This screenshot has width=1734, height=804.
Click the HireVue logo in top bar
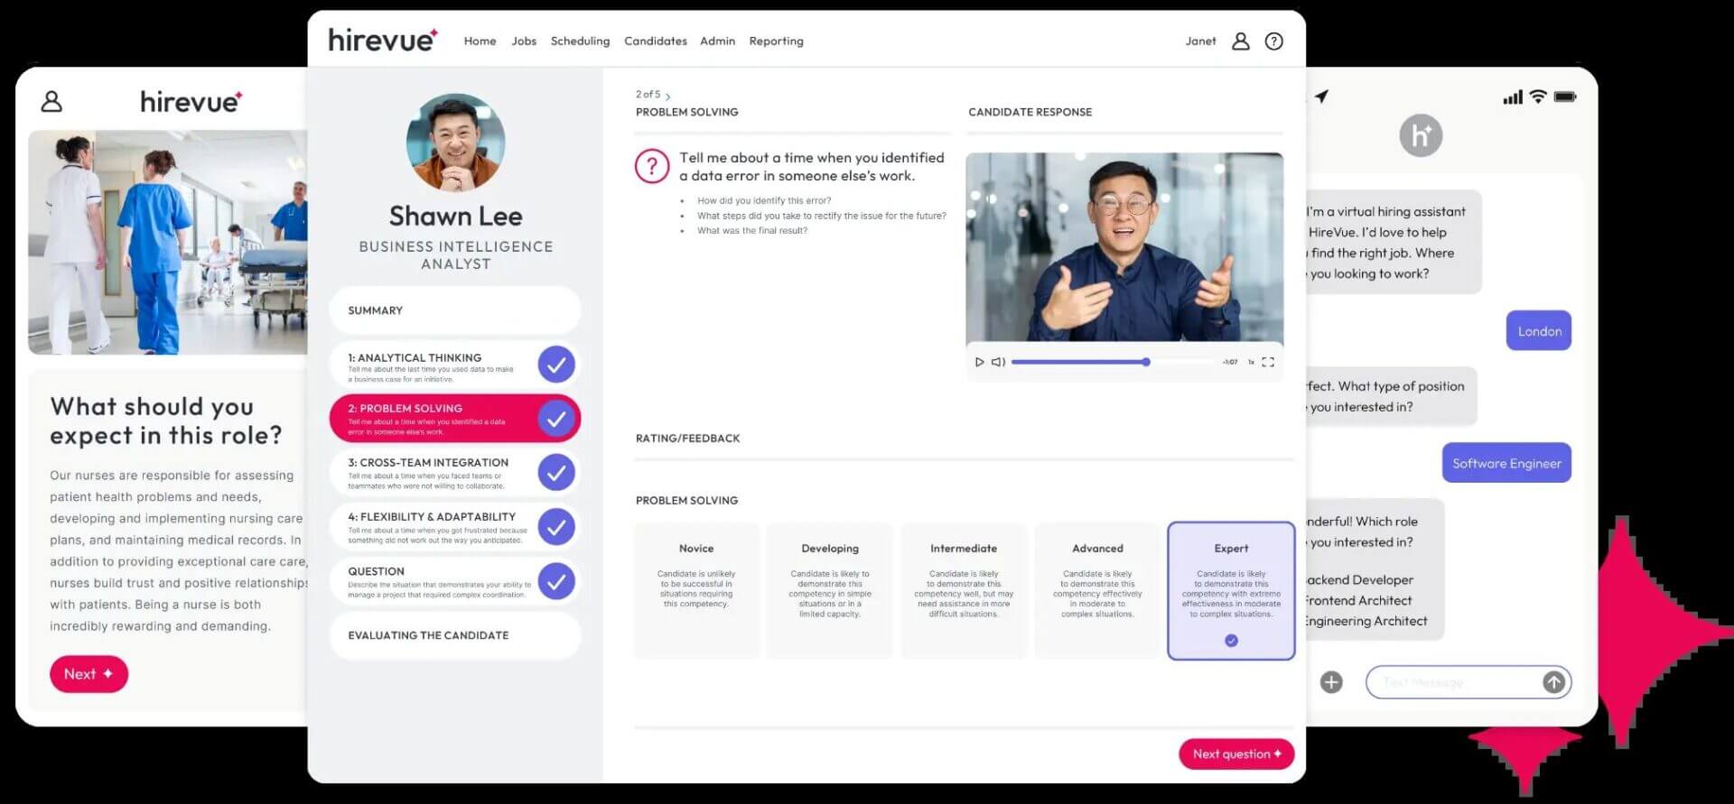[x=382, y=41]
